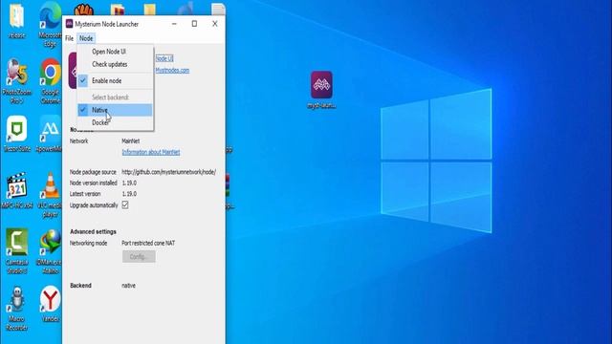The width and height of the screenshot is (612, 344).
Task: Click the Port restricted cone NAT text
Action: click(x=148, y=243)
